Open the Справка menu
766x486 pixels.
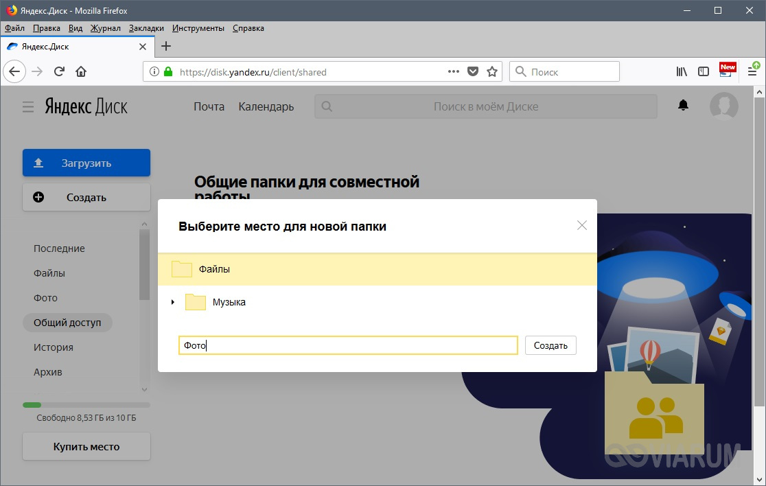point(248,28)
